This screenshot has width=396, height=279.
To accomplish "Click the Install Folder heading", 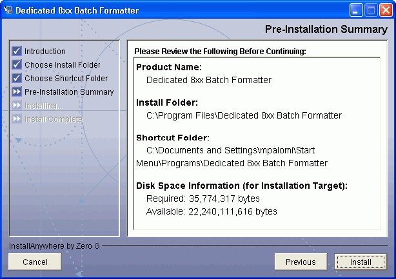I will [x=167, y=102].
